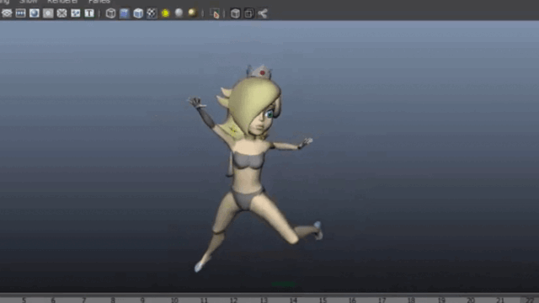Click the eye-shaped Select Camera icon

[7, 13]
